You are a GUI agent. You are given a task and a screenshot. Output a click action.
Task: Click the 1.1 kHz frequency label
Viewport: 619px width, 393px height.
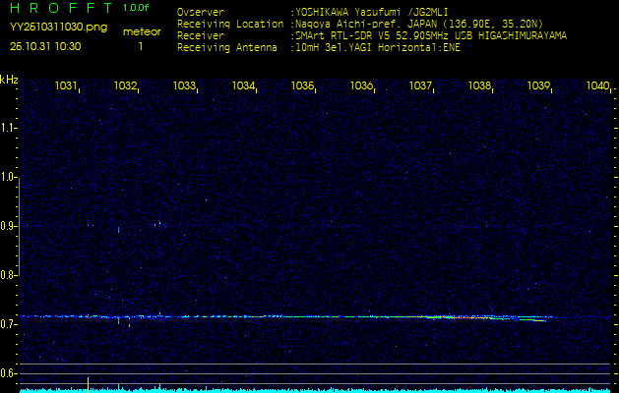9,128
